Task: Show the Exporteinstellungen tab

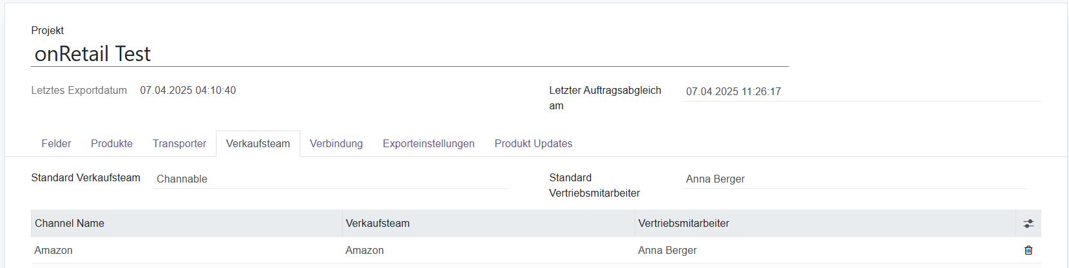Action: click(x=429, y=143)
